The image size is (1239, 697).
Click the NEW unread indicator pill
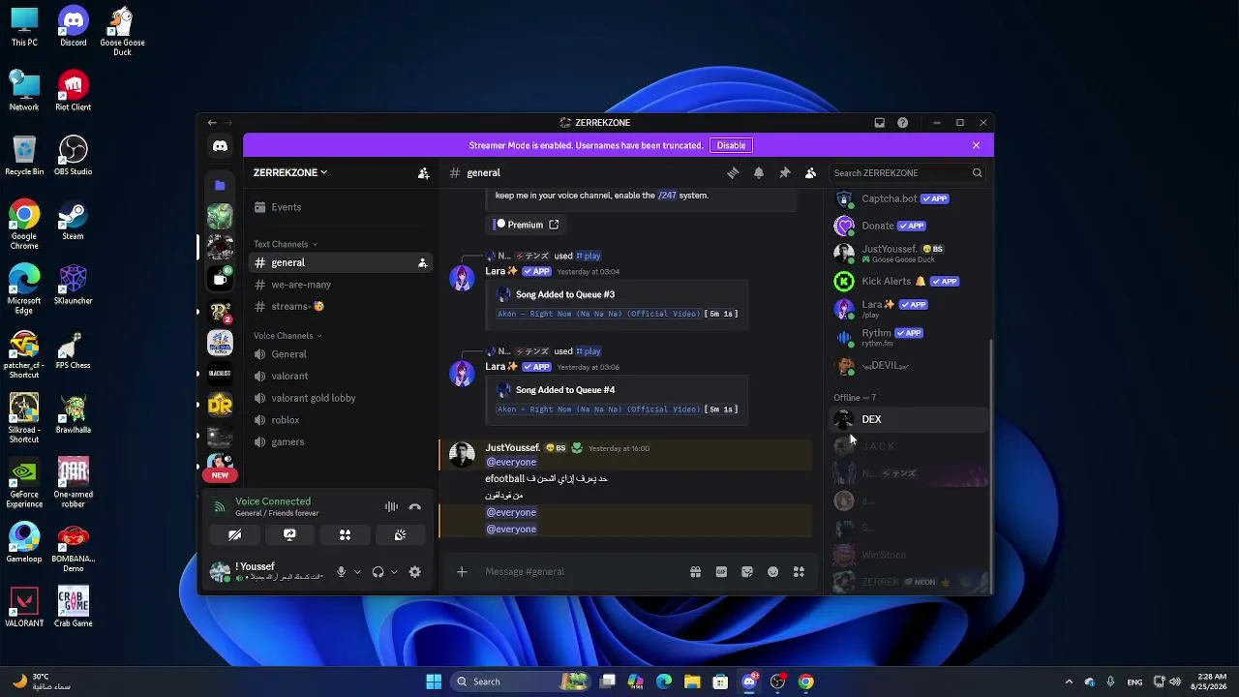[220, 475]
